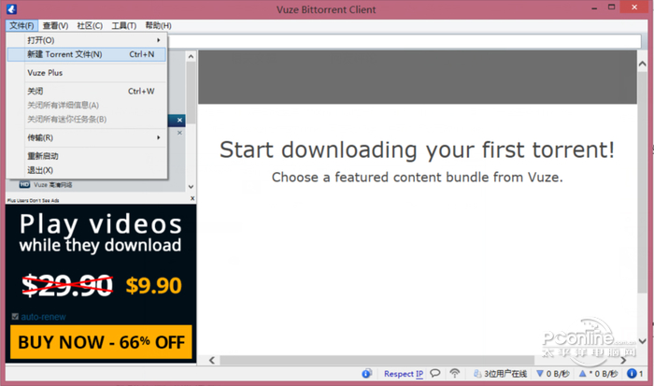Click the HD Vuze network sidebar icon
The height and width of the screenshot is (386, 654).
pyautogui.click(x=24, y=184)
